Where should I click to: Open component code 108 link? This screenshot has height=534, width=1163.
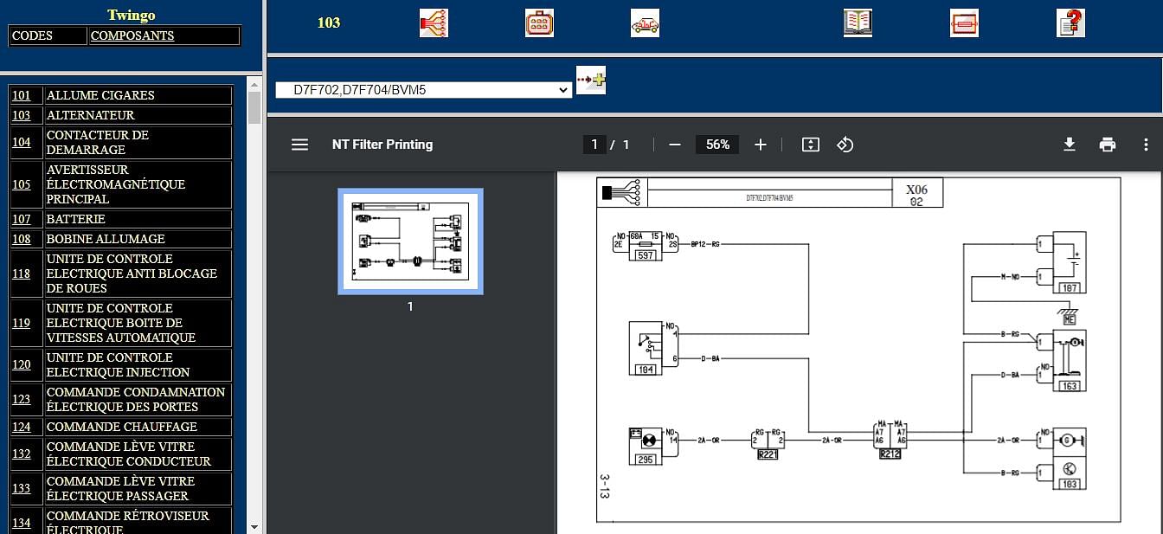coord(21,239)
